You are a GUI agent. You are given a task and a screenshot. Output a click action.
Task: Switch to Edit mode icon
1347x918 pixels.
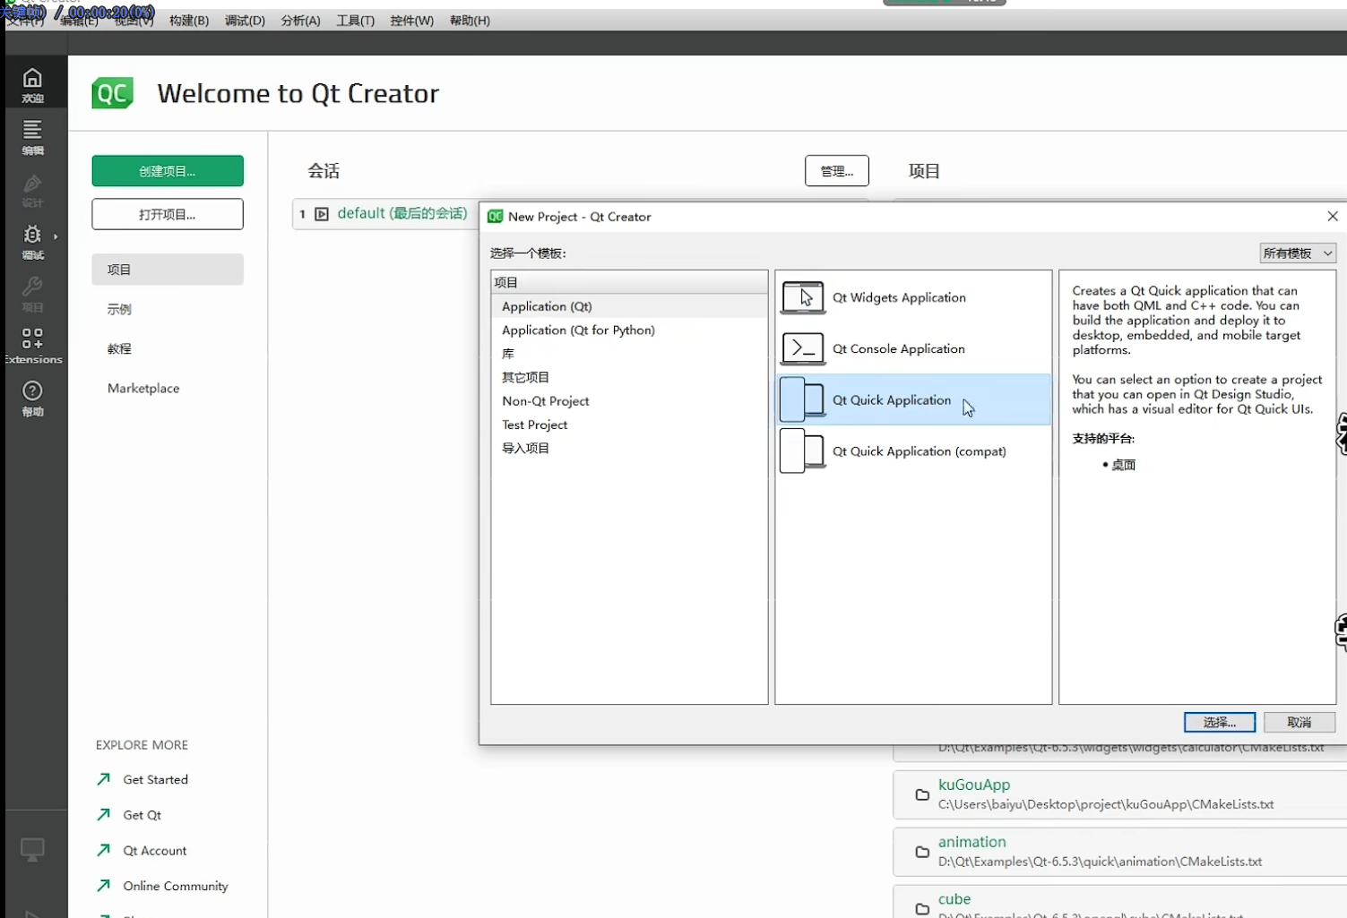click(32, 136)
